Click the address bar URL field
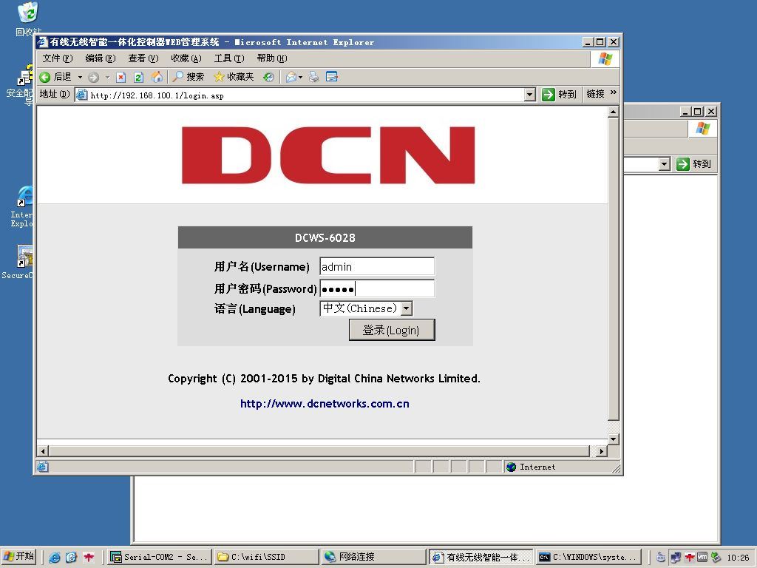 point(306,95)
